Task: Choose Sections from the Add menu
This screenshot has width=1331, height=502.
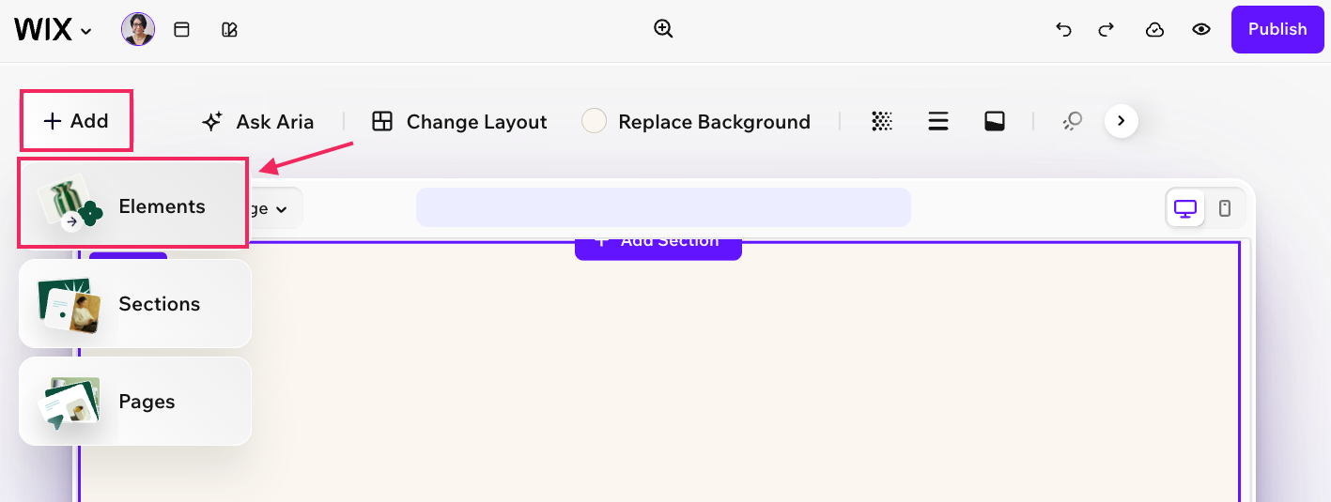Action: coord(135,304)
